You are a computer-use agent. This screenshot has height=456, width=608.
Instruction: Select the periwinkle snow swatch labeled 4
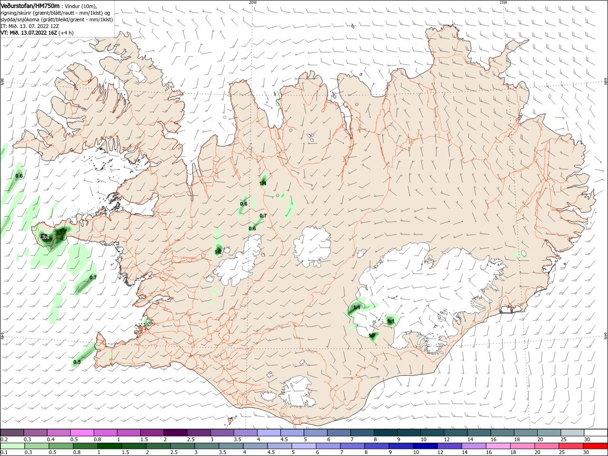[x=268, y=433]
